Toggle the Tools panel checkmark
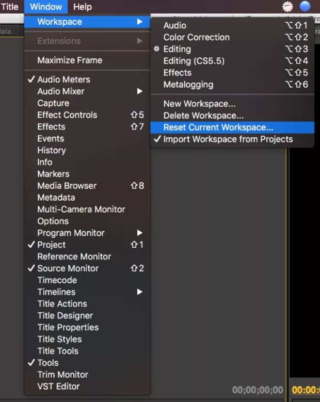The height and width of the screenshot is (402, 320). point(87,362)
